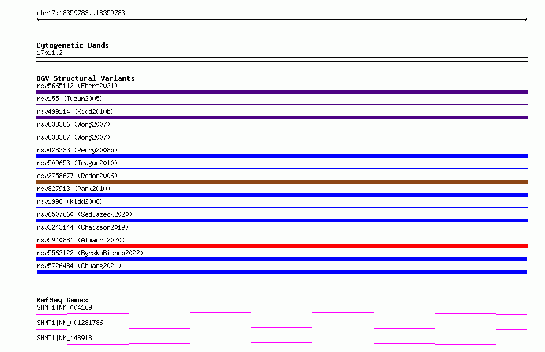Select the RefSeq Genes track heading
This screenshot has width=545, height=352.
tap(62, 300)
